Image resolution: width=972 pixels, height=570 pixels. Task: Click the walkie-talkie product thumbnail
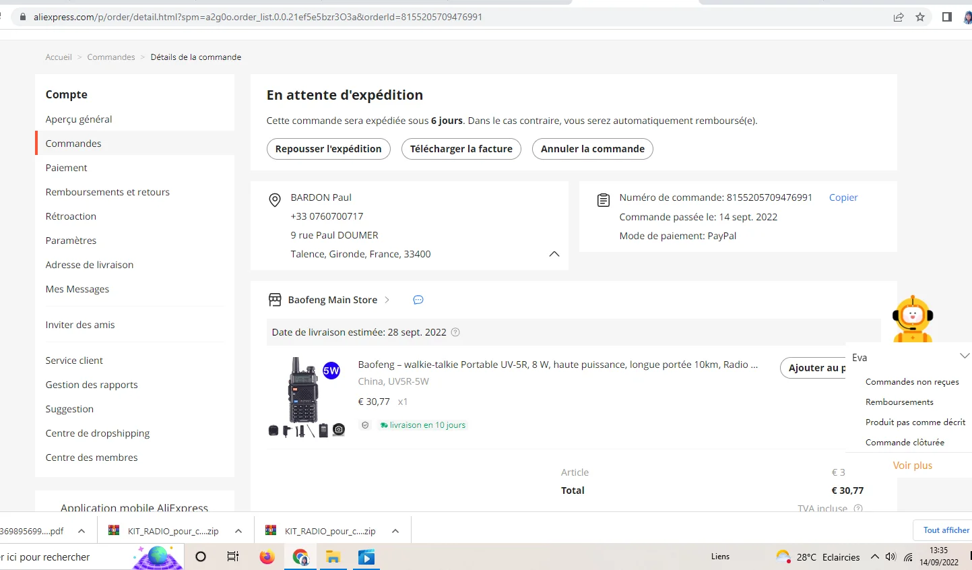click(306, 398)
